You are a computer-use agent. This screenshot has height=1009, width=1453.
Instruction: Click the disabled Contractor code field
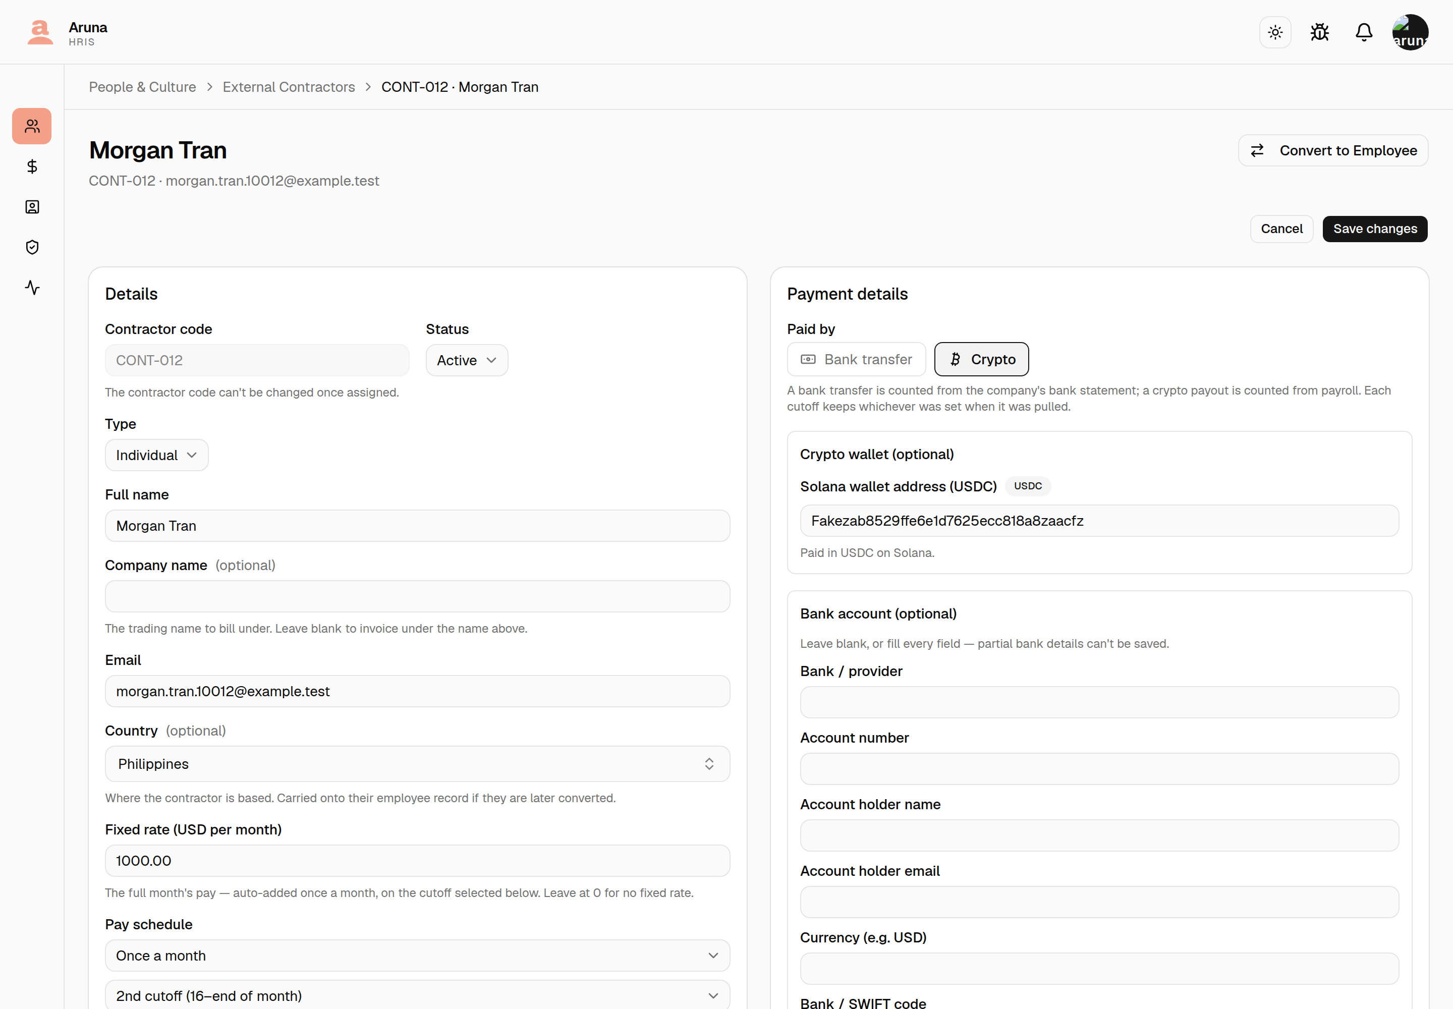point(257,360)
